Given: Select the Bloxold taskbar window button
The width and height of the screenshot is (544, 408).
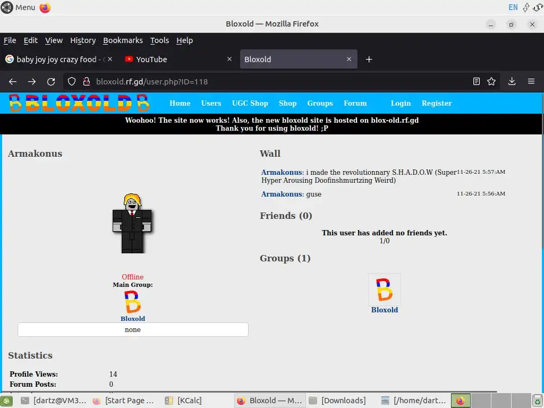Looking at the screenshot, I should pos(269,401).
